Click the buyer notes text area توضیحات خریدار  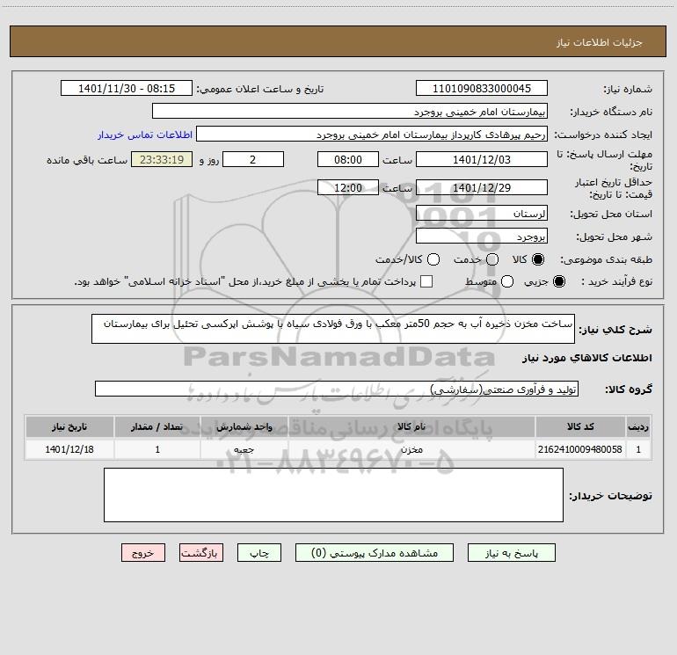pyautogui.click(x=333, y=495)
